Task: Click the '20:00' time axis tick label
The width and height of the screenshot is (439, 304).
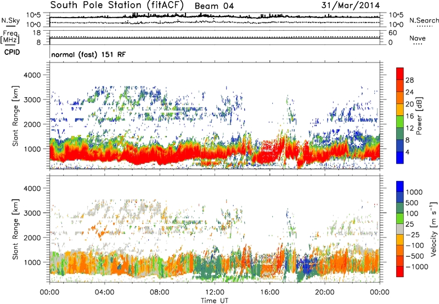Action: click(x=325, y=292)
